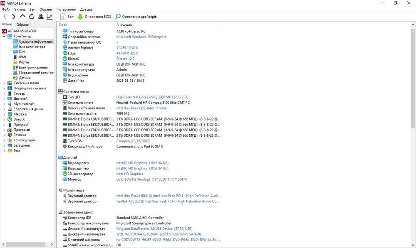Open the Звіт menu in menu bar

click(32, 9)
